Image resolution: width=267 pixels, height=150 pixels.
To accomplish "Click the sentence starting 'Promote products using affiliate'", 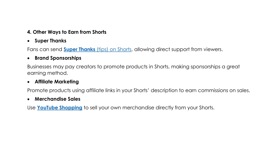I will (x=139, y=90).
